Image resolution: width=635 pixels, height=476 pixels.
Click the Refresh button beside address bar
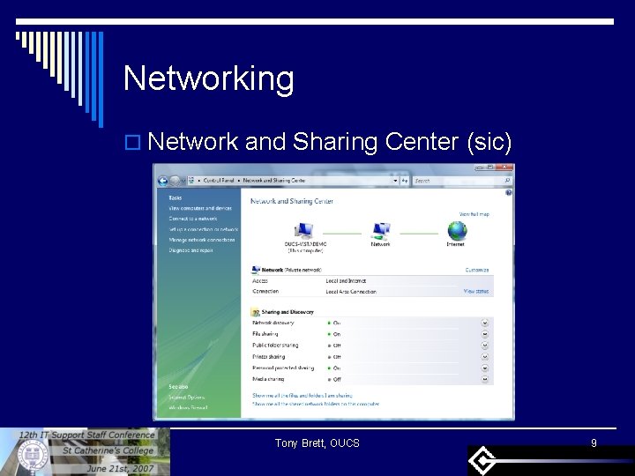(x=405, y=181)
